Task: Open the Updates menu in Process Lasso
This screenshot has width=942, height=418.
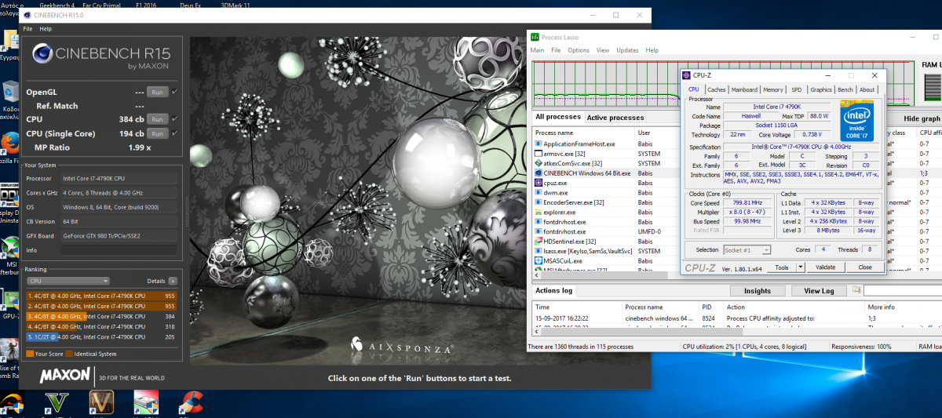Action: [x=627, y=50]
